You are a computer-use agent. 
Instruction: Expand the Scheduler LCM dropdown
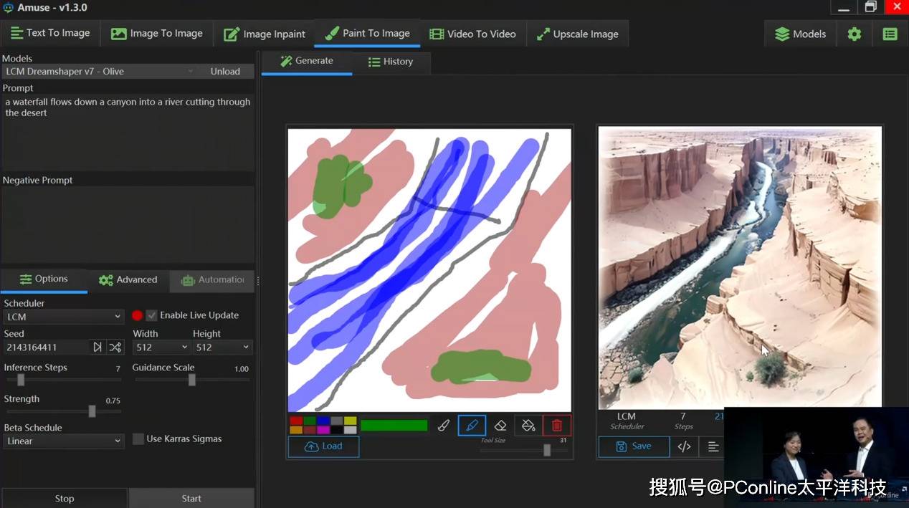64,317
